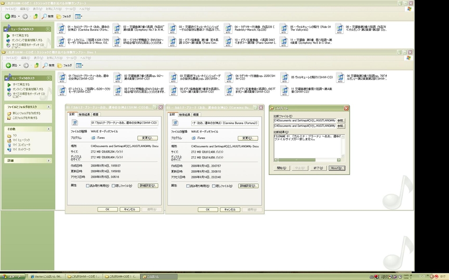Image resolution: width=449 pixels, height=280 pixels.
Task: Check 隠しファイル in the SHM-CD properties dialog
Action: click(x=114, y=185)
